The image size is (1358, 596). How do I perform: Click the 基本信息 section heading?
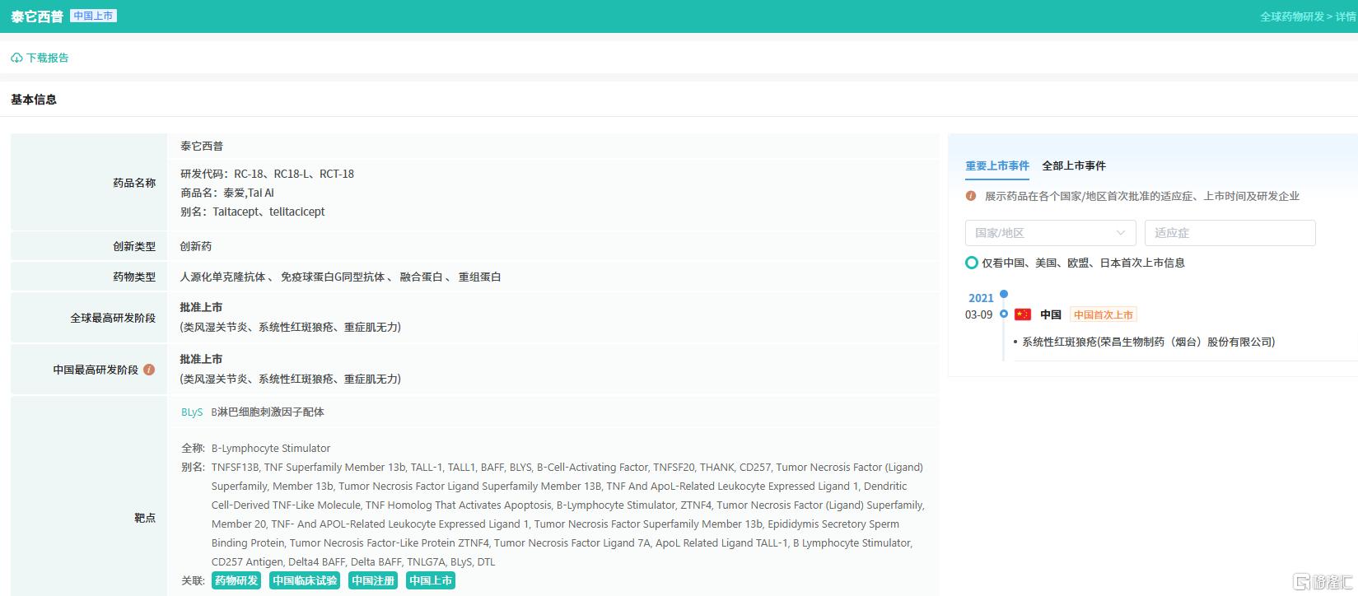pyautogui.click(x=34, y=100)
